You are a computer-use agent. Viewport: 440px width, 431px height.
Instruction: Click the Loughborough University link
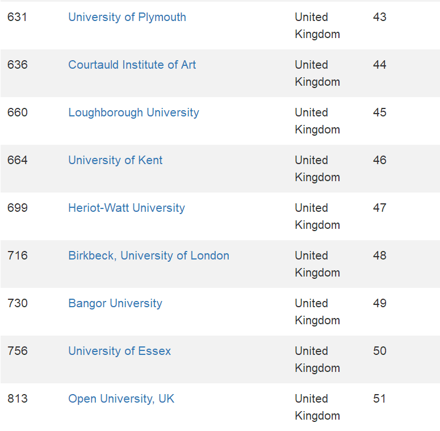coord(133,112)
